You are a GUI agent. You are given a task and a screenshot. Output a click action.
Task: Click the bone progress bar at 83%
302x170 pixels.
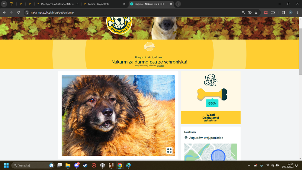212,95
